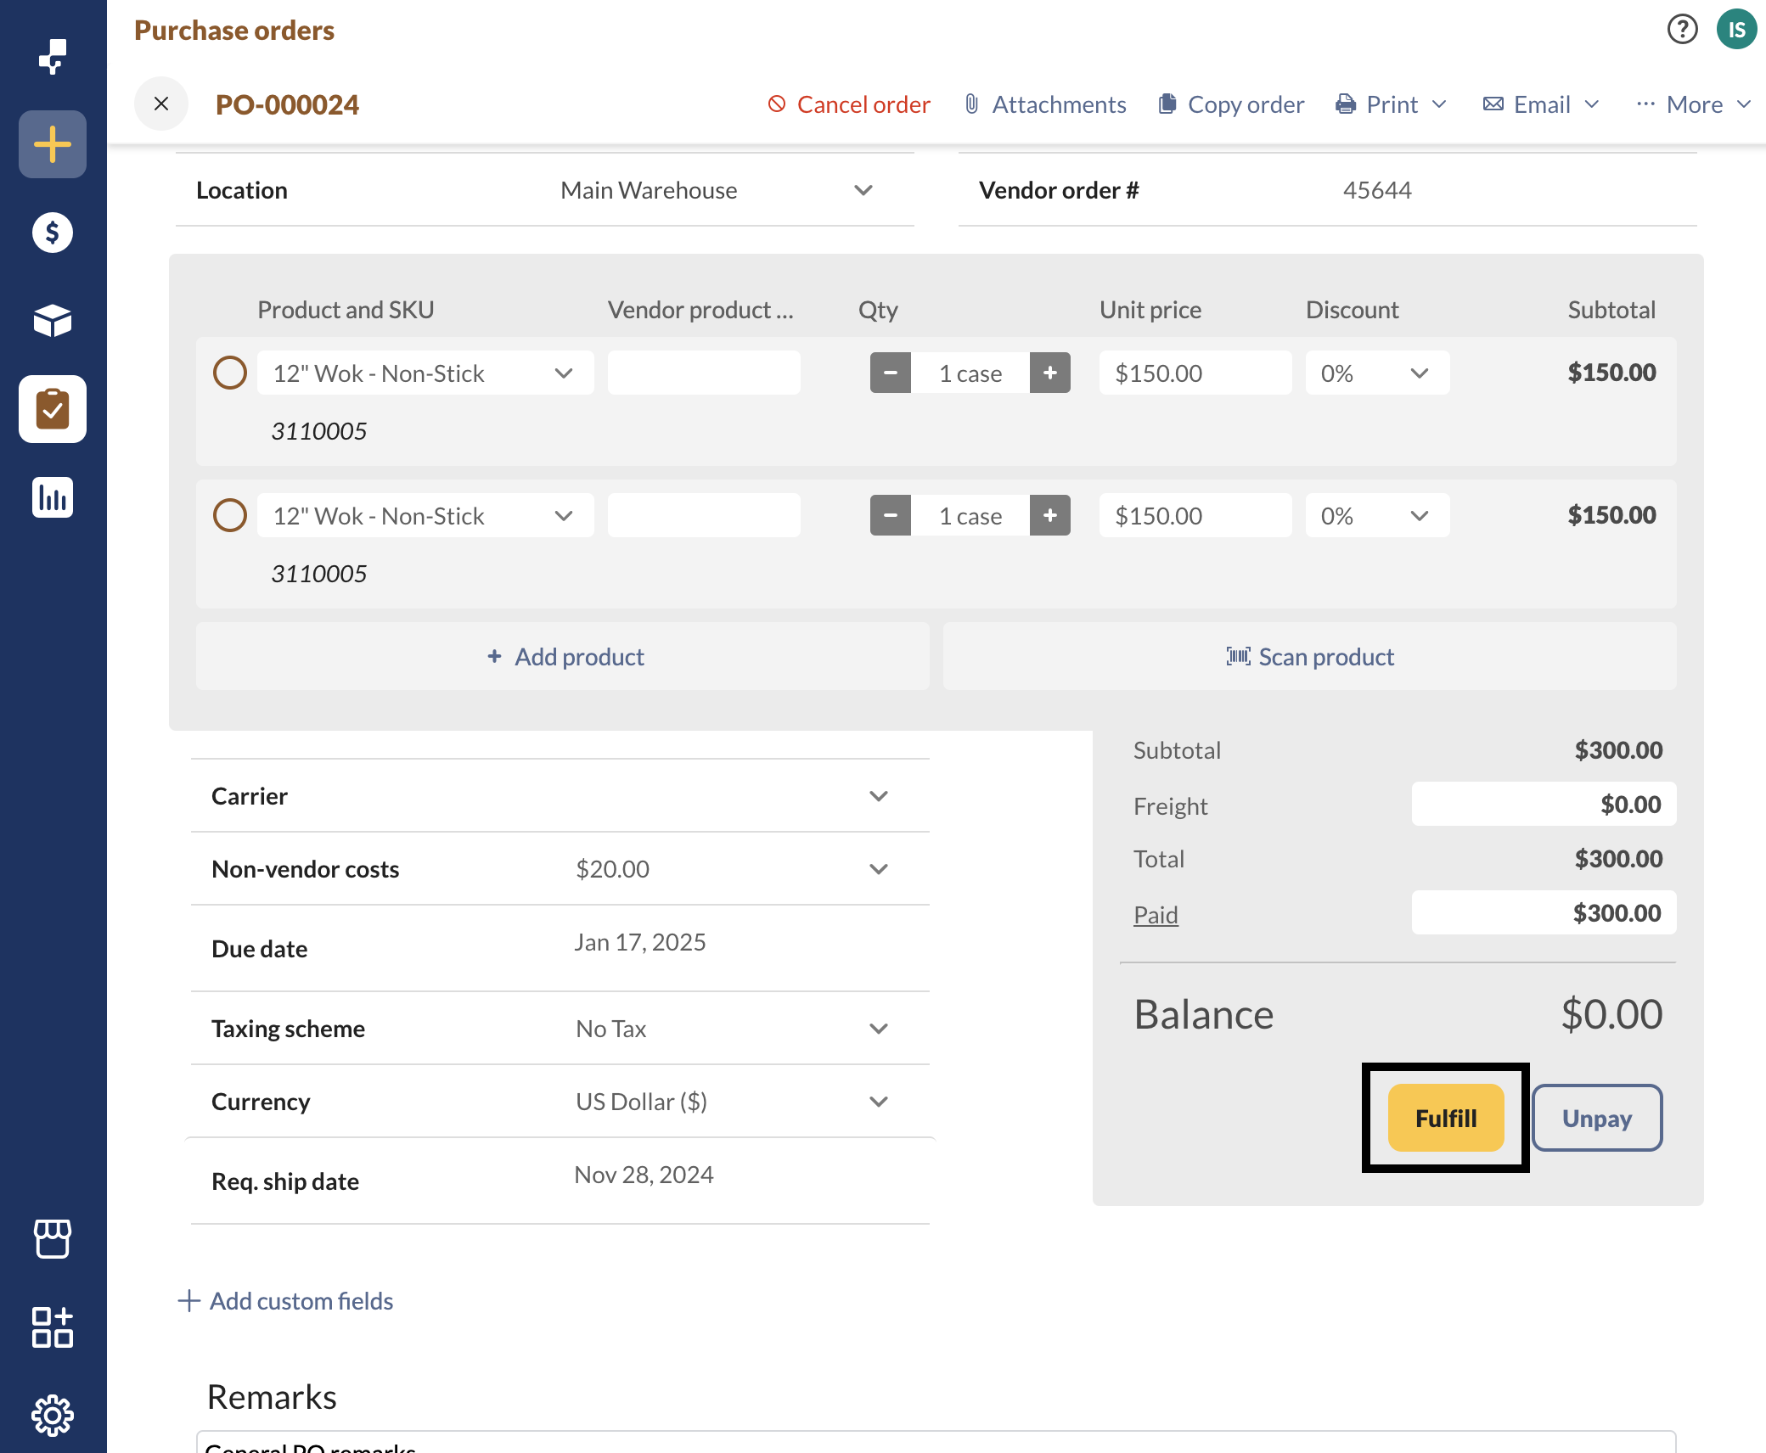Click the Settings gear icon

pyautogui.click(x=53, y=1415)
